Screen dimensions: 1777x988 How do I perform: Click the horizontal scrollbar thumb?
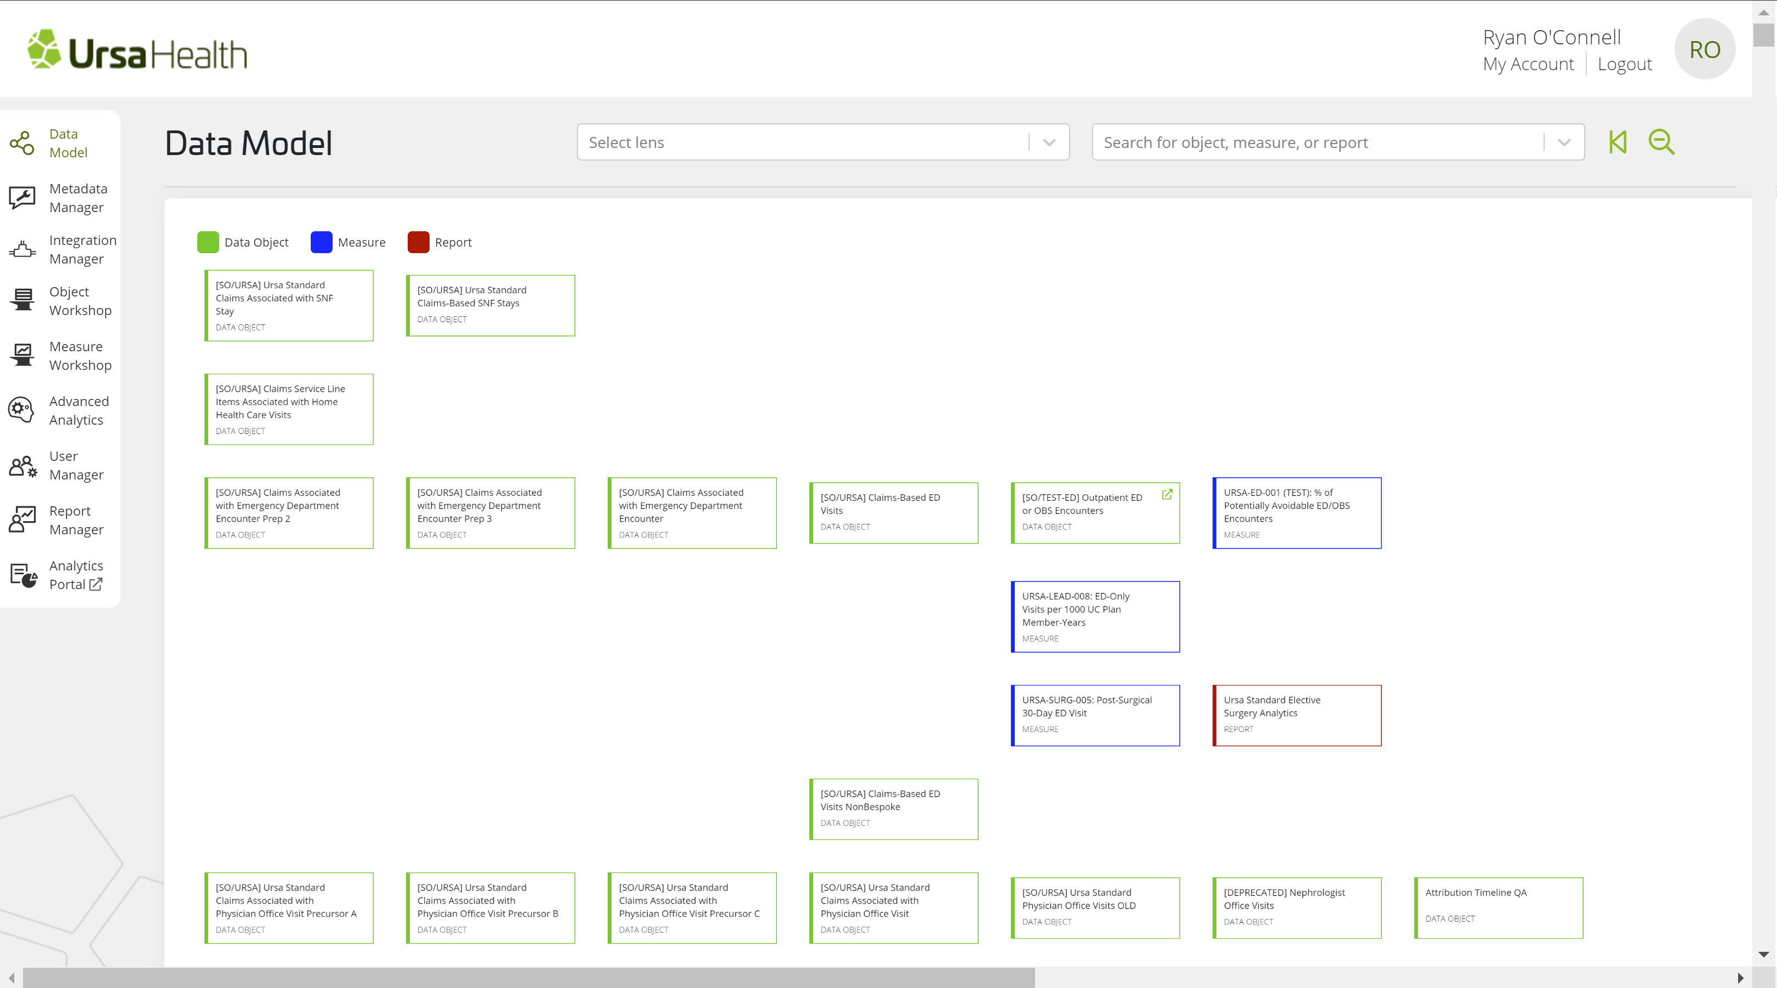(x=528, y=977)
